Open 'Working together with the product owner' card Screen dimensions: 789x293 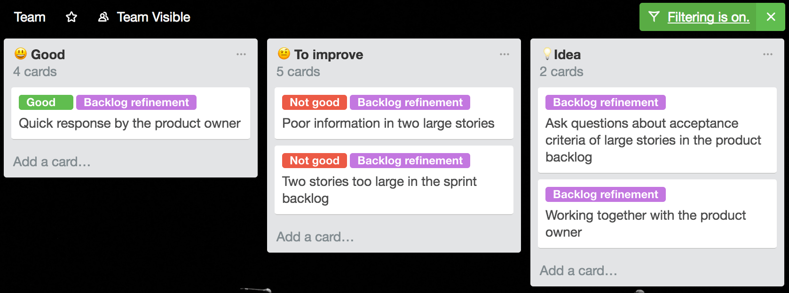(x=645, y=224)
